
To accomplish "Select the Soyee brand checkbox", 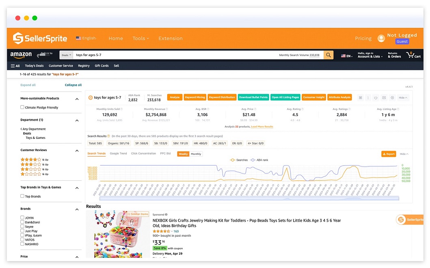I will pos(22,226).
